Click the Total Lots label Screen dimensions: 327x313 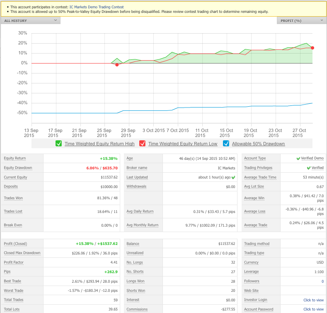[x=12, y=309]
